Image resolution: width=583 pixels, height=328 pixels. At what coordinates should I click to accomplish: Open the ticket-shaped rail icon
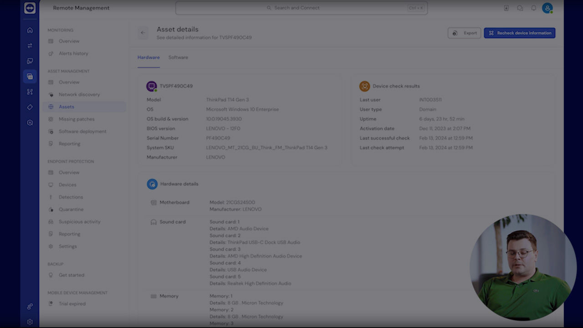tap(30, 108)
